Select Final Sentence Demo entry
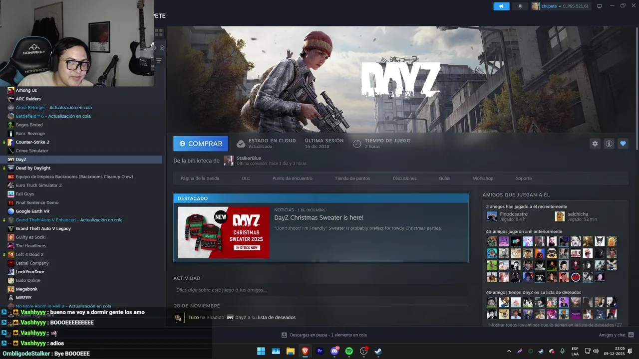 [37, 202]
